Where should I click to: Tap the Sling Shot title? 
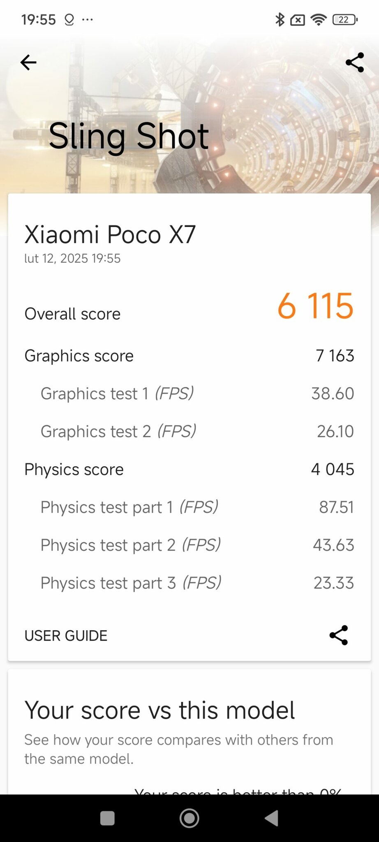pos(129,136)
